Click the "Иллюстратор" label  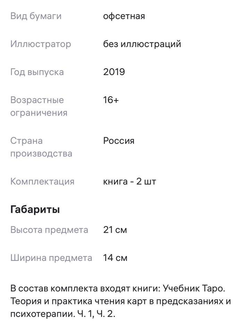click(41, 44)
